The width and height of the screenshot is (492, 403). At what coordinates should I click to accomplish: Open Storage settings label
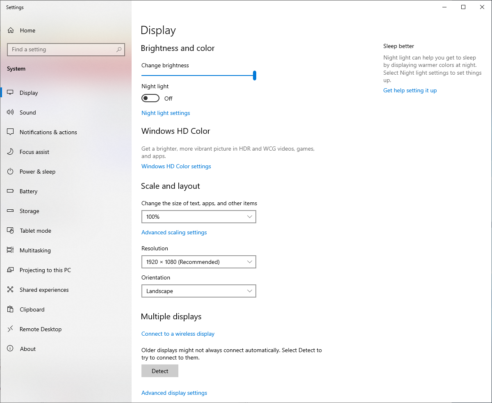tap(30, 211)
